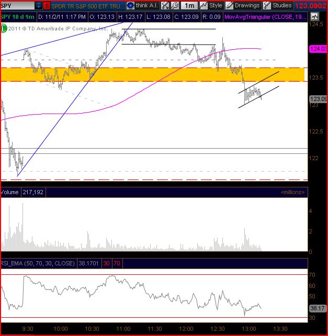This screenshot has height=336, width=328.
Task: Click the Studies flask icon
Action: coord(267,6)
